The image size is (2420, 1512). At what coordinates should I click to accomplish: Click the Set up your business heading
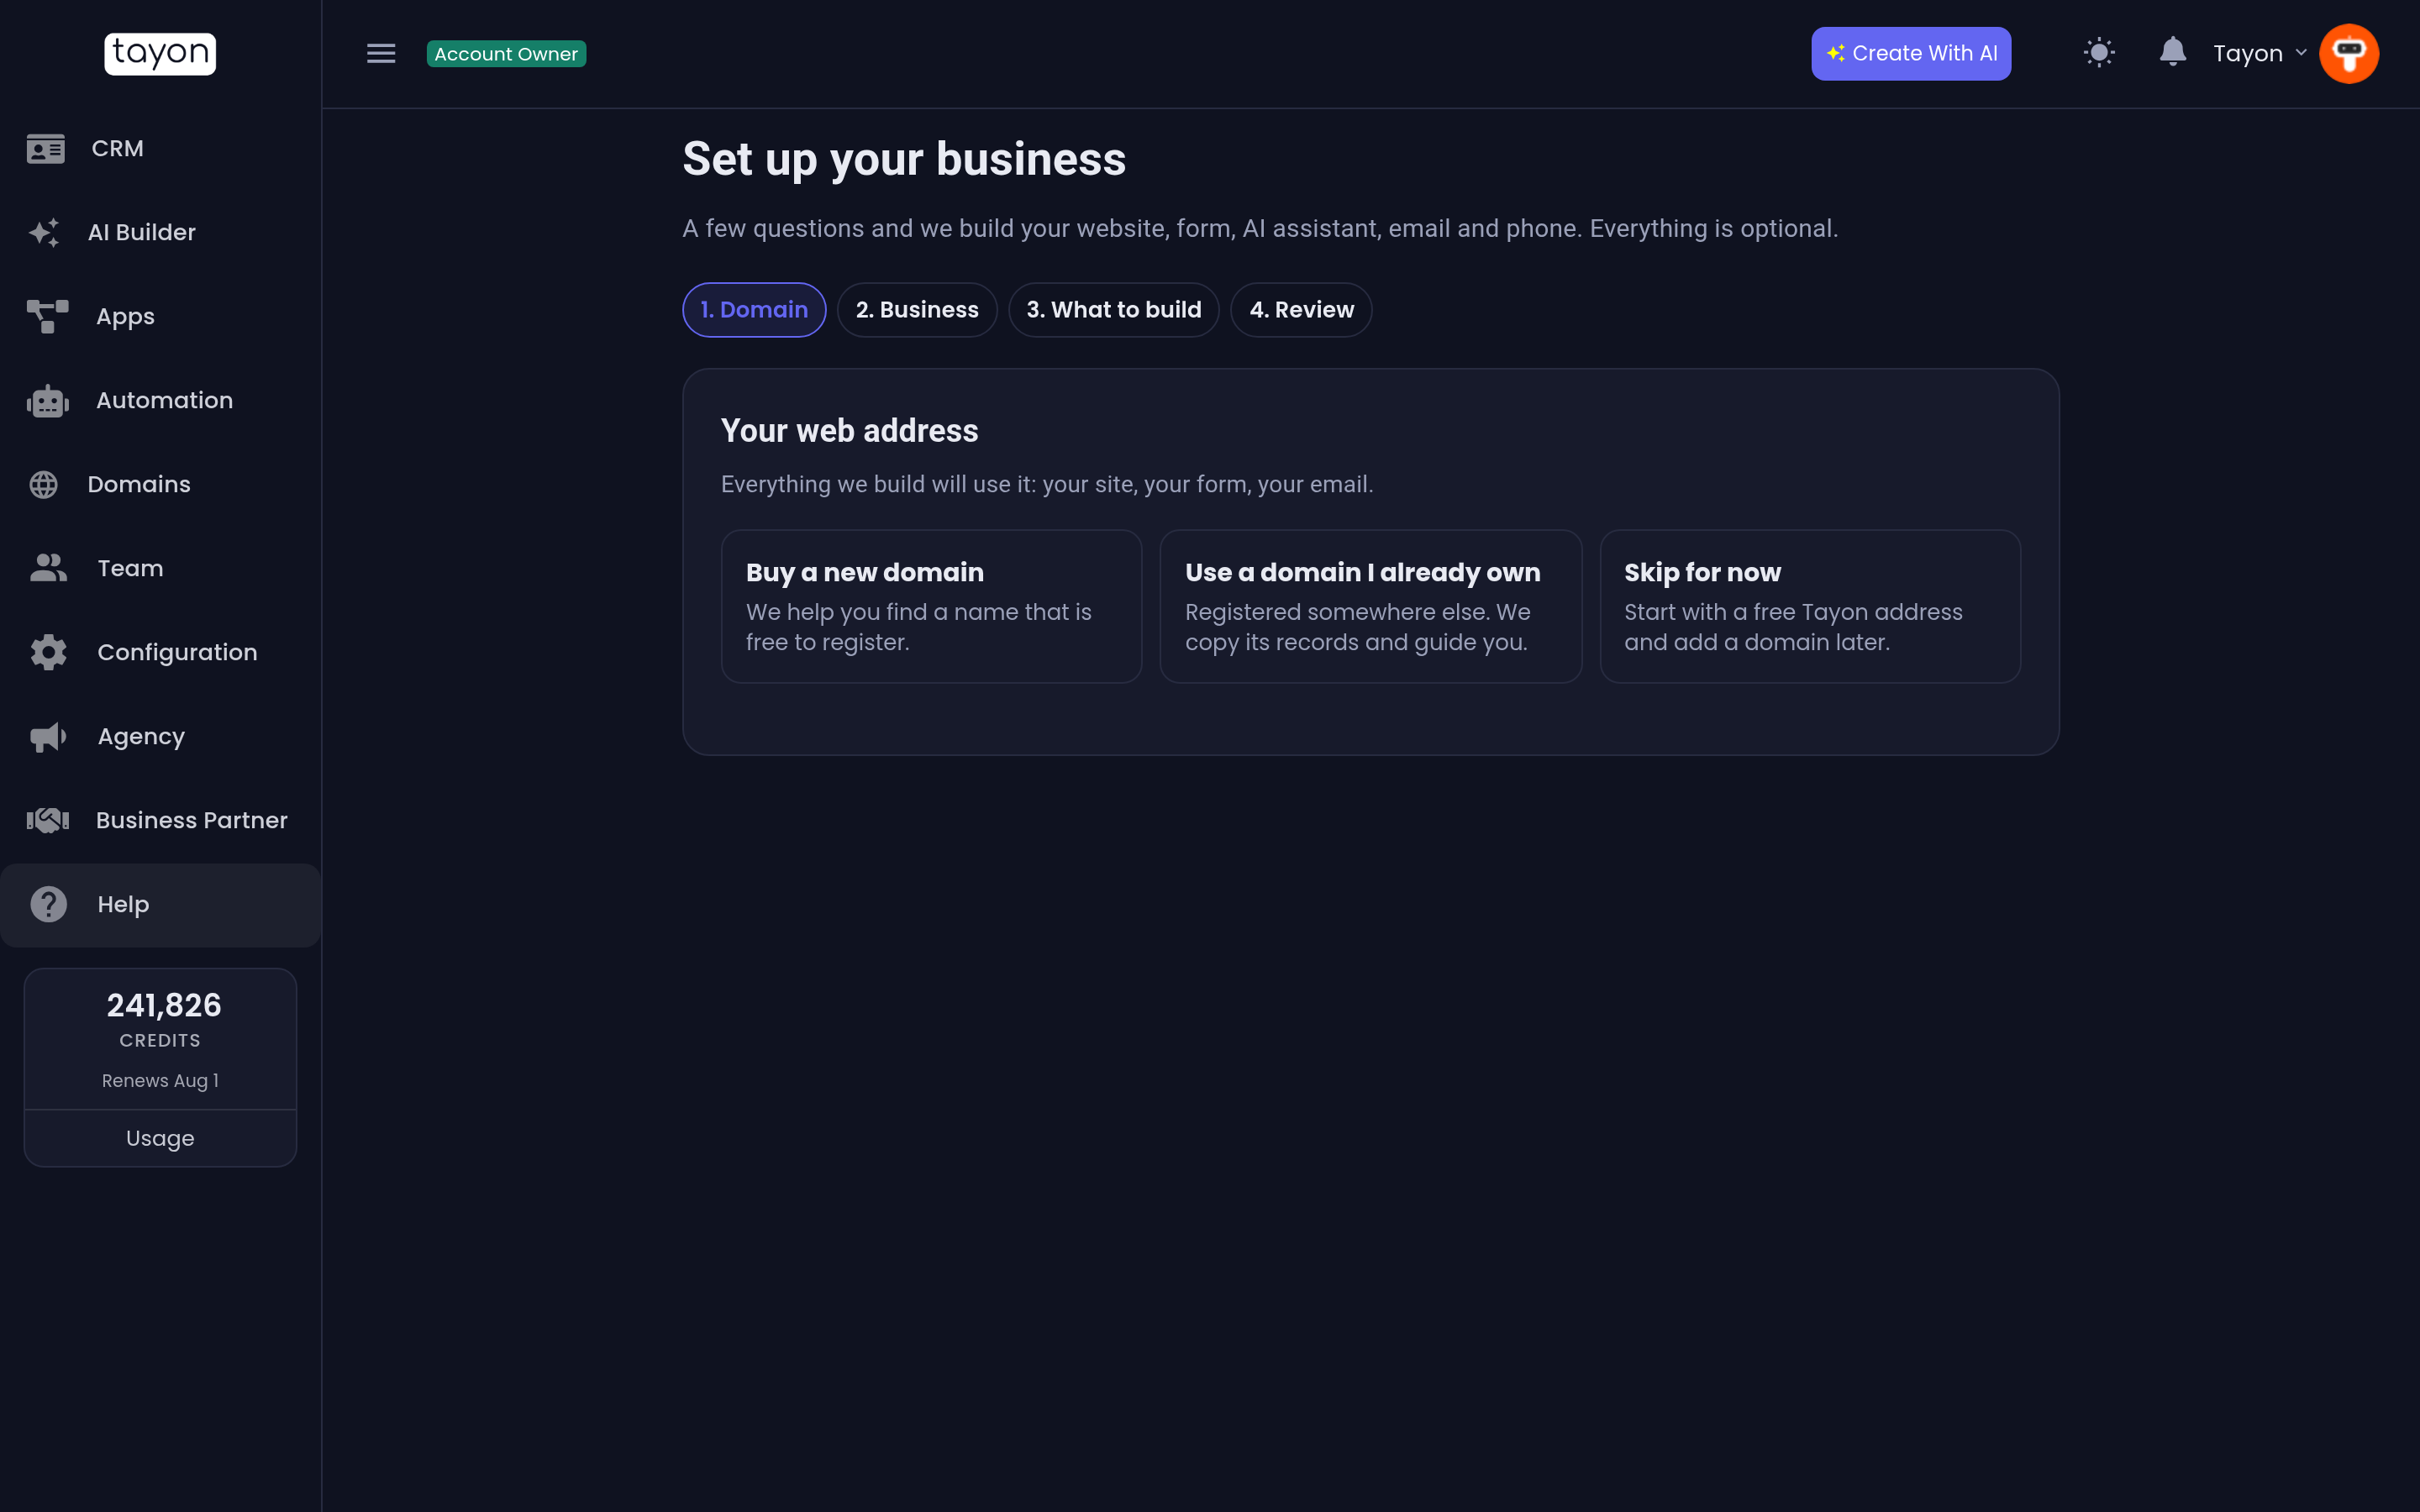click(904, 160)
